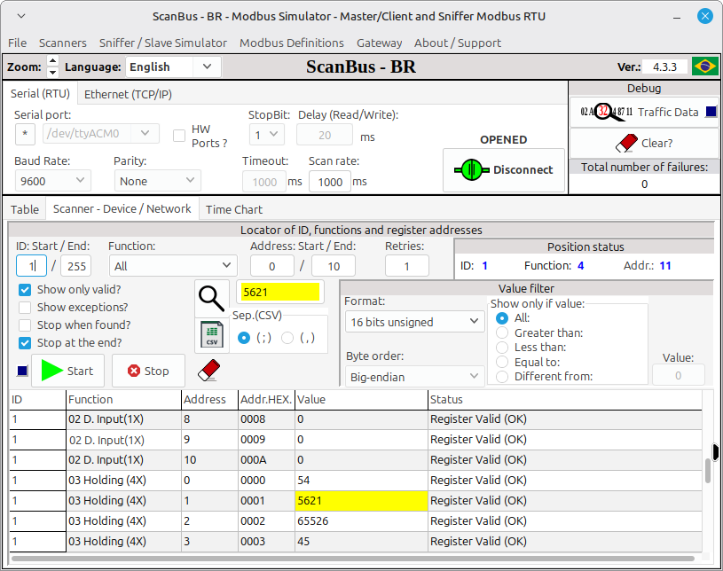Switch to the Table tab

[25, 209]
